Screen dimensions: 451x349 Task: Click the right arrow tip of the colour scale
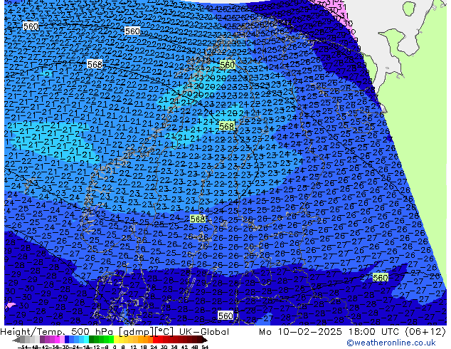coord(206,340)
